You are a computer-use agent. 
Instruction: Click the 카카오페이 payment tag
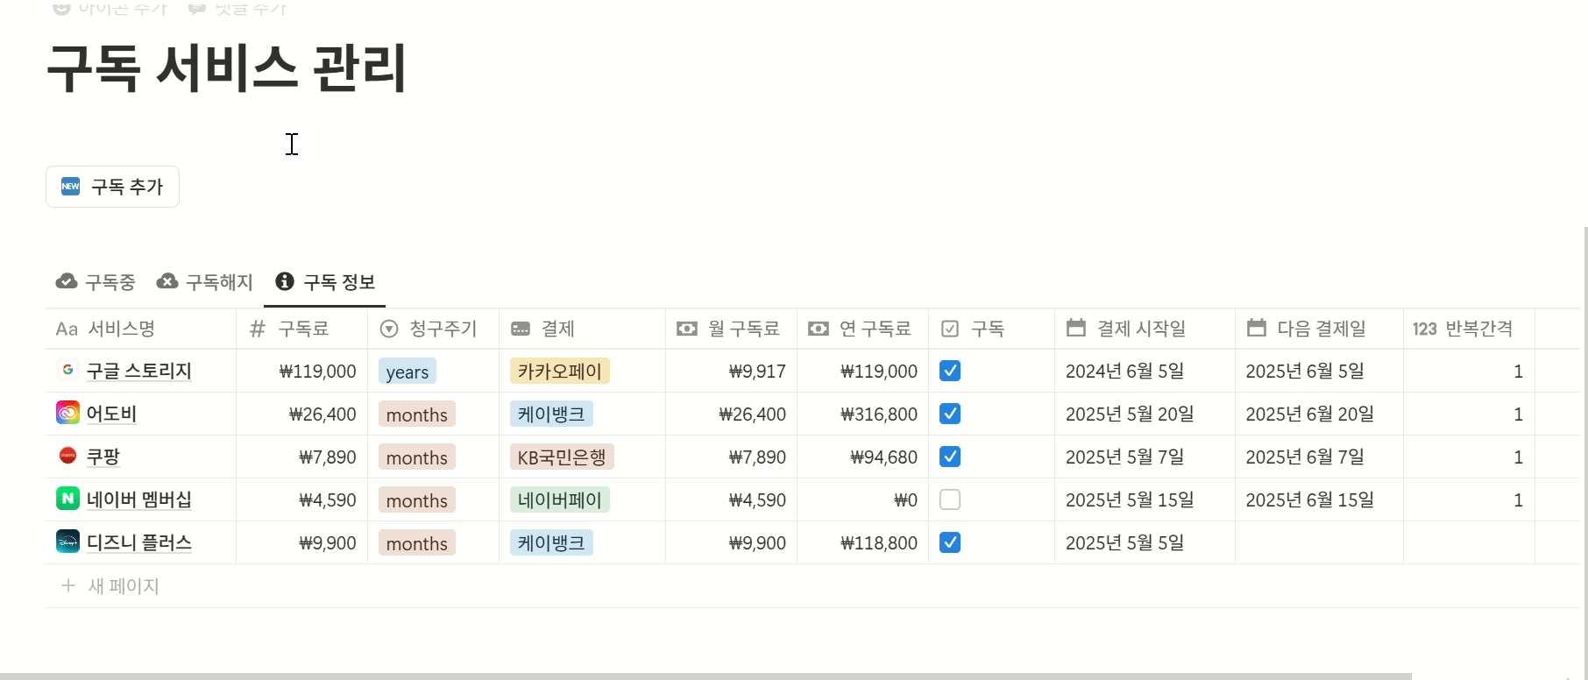pyautogui.click(x=560, y=372)
